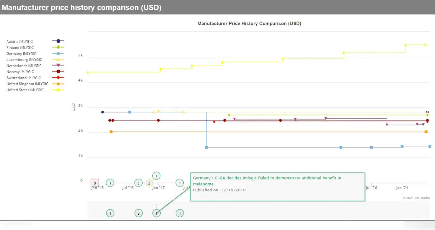Click the United Kingdom orange square legend marker
This screenshot has height=230, width=435.
(x=58, y=84)
